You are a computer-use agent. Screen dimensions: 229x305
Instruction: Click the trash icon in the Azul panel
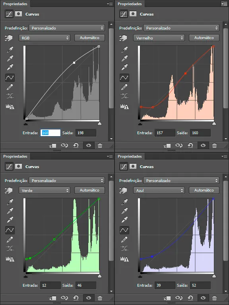214,298
